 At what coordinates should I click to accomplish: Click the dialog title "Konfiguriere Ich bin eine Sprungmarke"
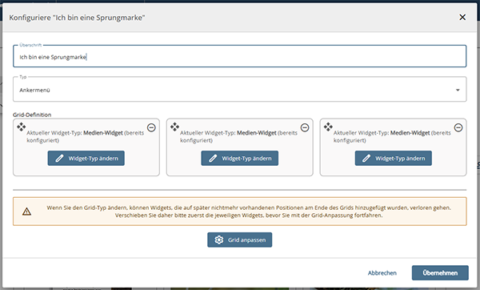77,18
